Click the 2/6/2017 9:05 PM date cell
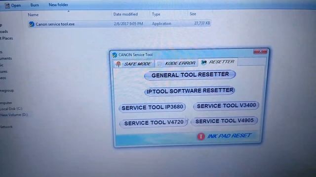The image size is (316, 177). pyautogui.click(x=128, y=24)
